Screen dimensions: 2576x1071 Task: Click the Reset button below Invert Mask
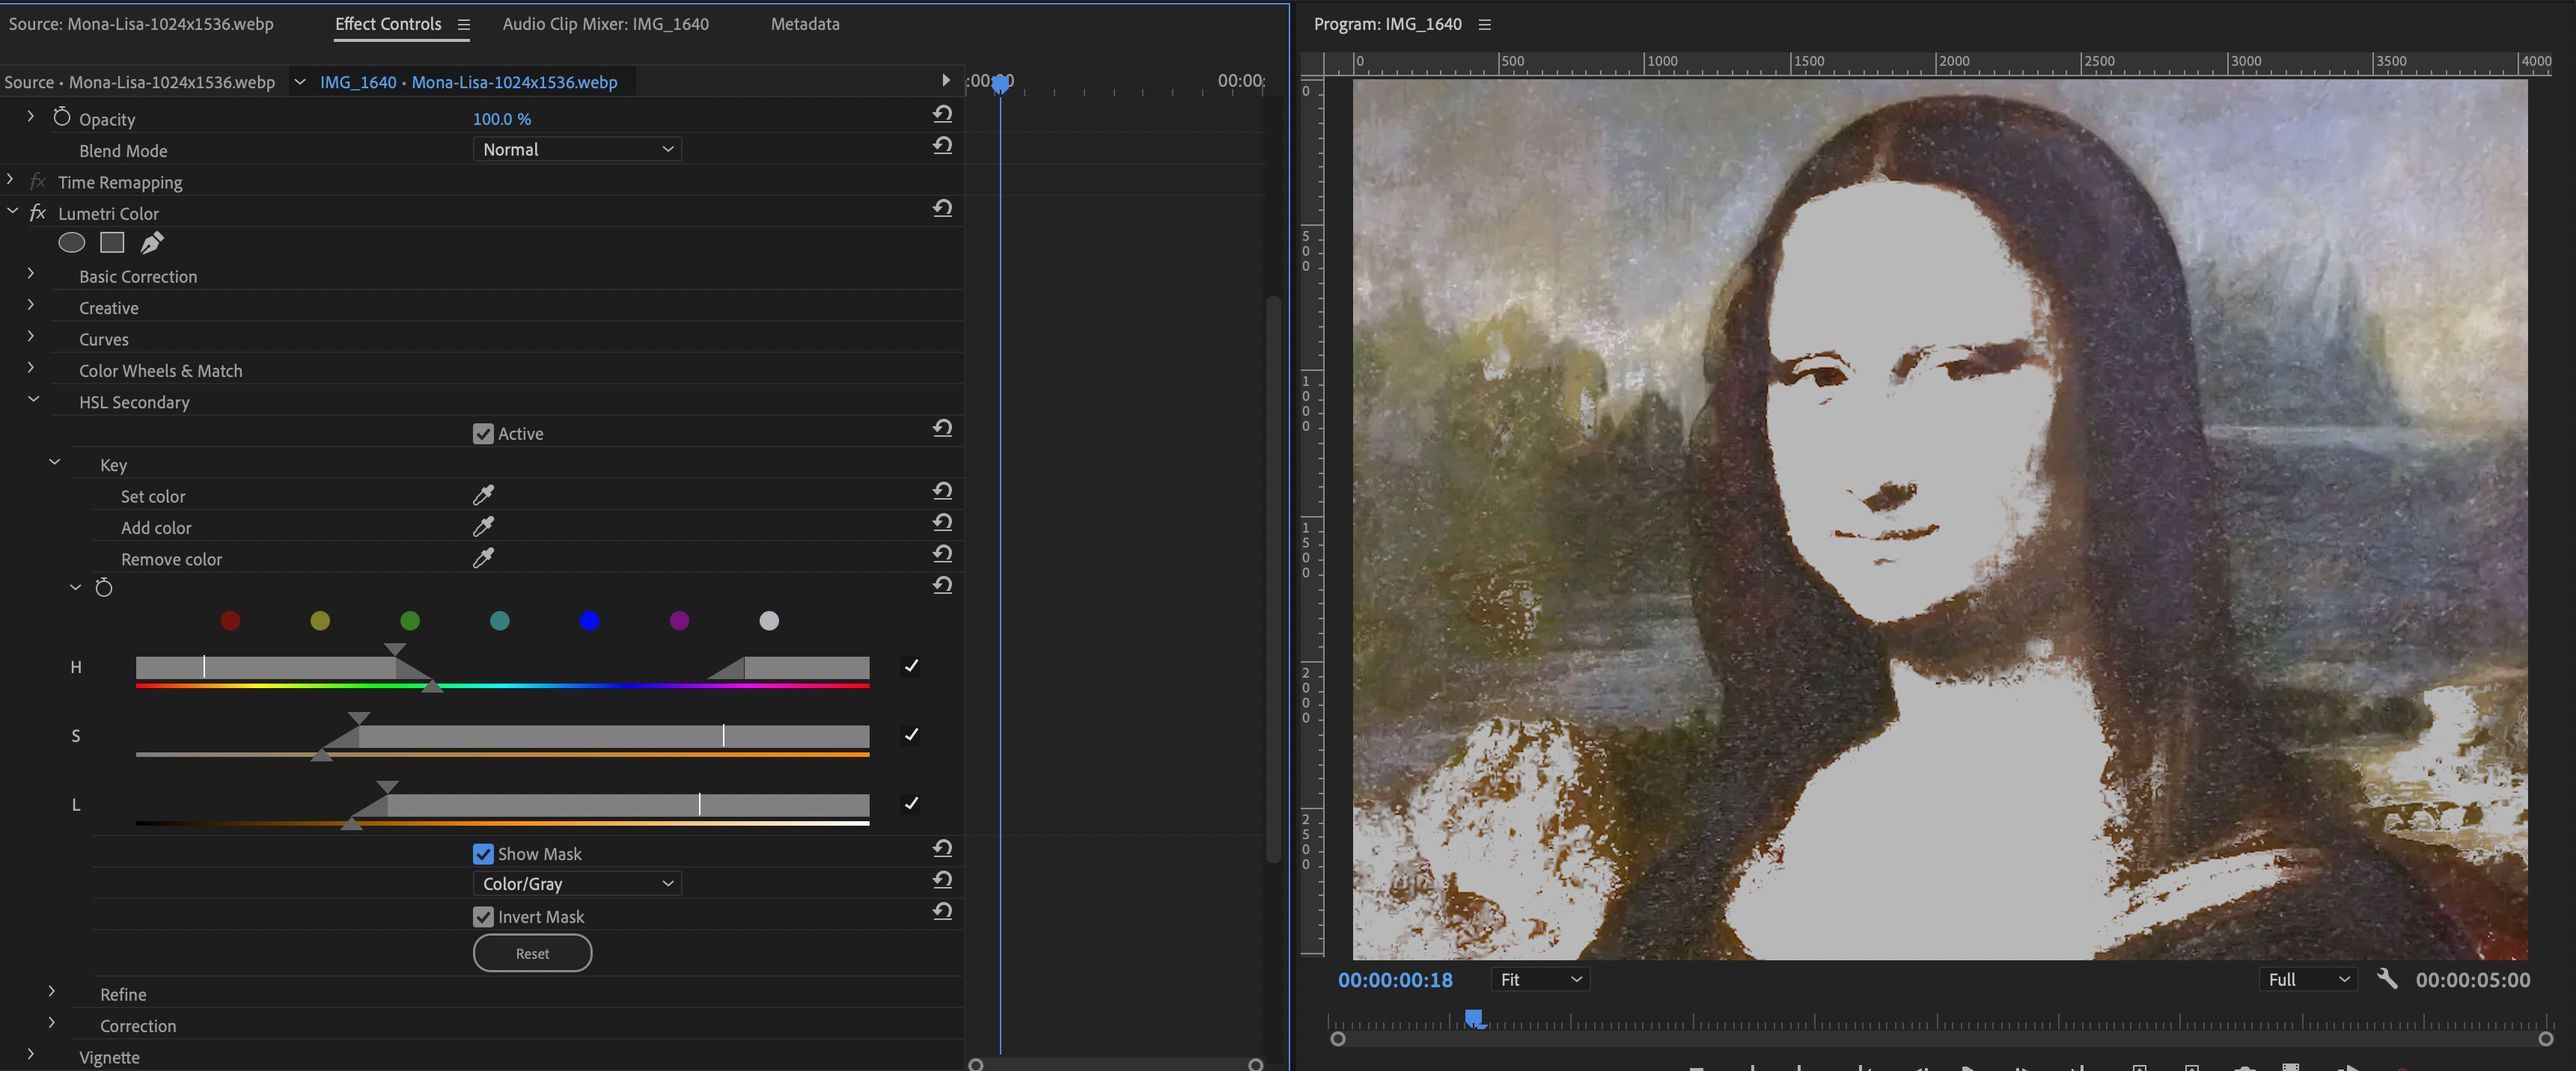[532, 952]
